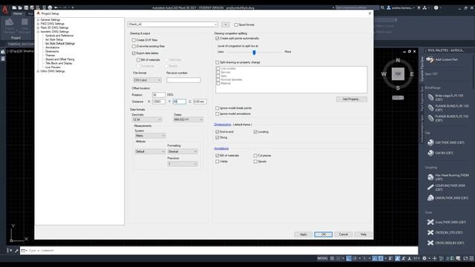Click search icon in the title bar
Viewport: 475px width, 267px height.
[383, 8]
